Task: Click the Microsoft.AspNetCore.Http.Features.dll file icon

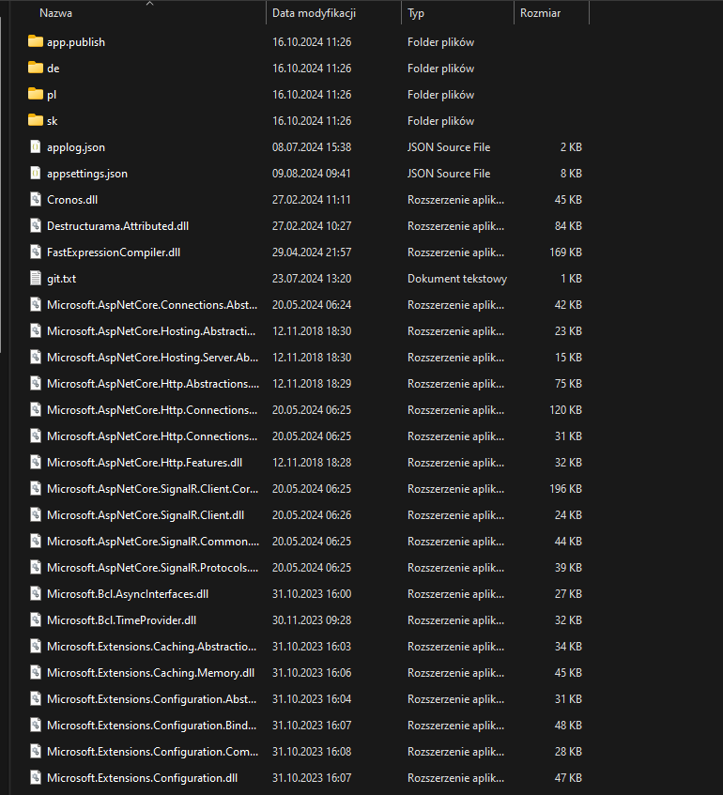Action: (x=36, y=463)
